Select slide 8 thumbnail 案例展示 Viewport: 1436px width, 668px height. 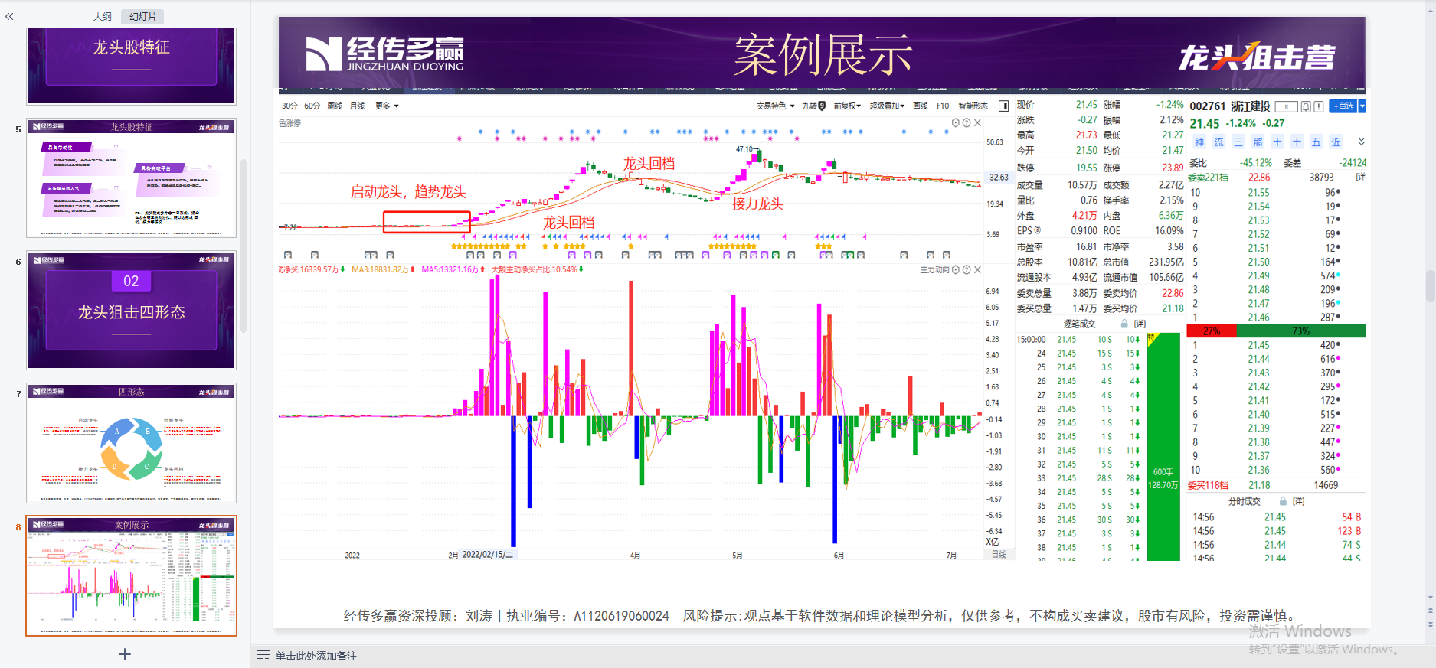coord(131,575)
